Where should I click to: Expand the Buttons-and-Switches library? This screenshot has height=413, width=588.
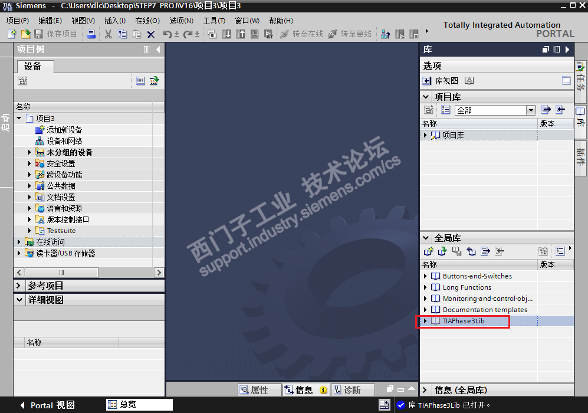click(x=425, y=276)
